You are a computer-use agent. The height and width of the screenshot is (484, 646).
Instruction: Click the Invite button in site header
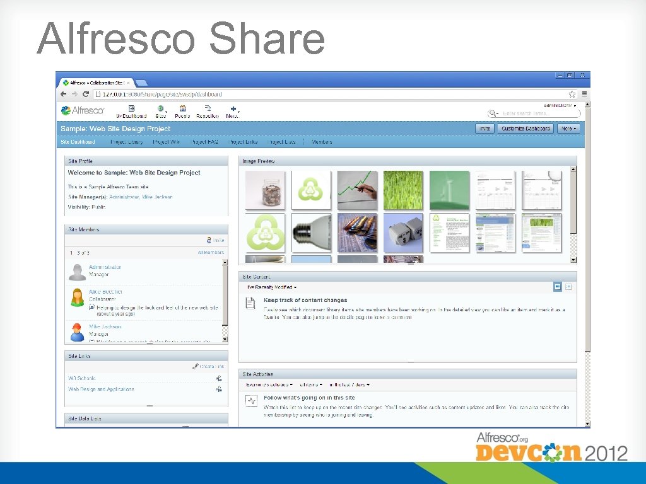[x=484, y=129]
